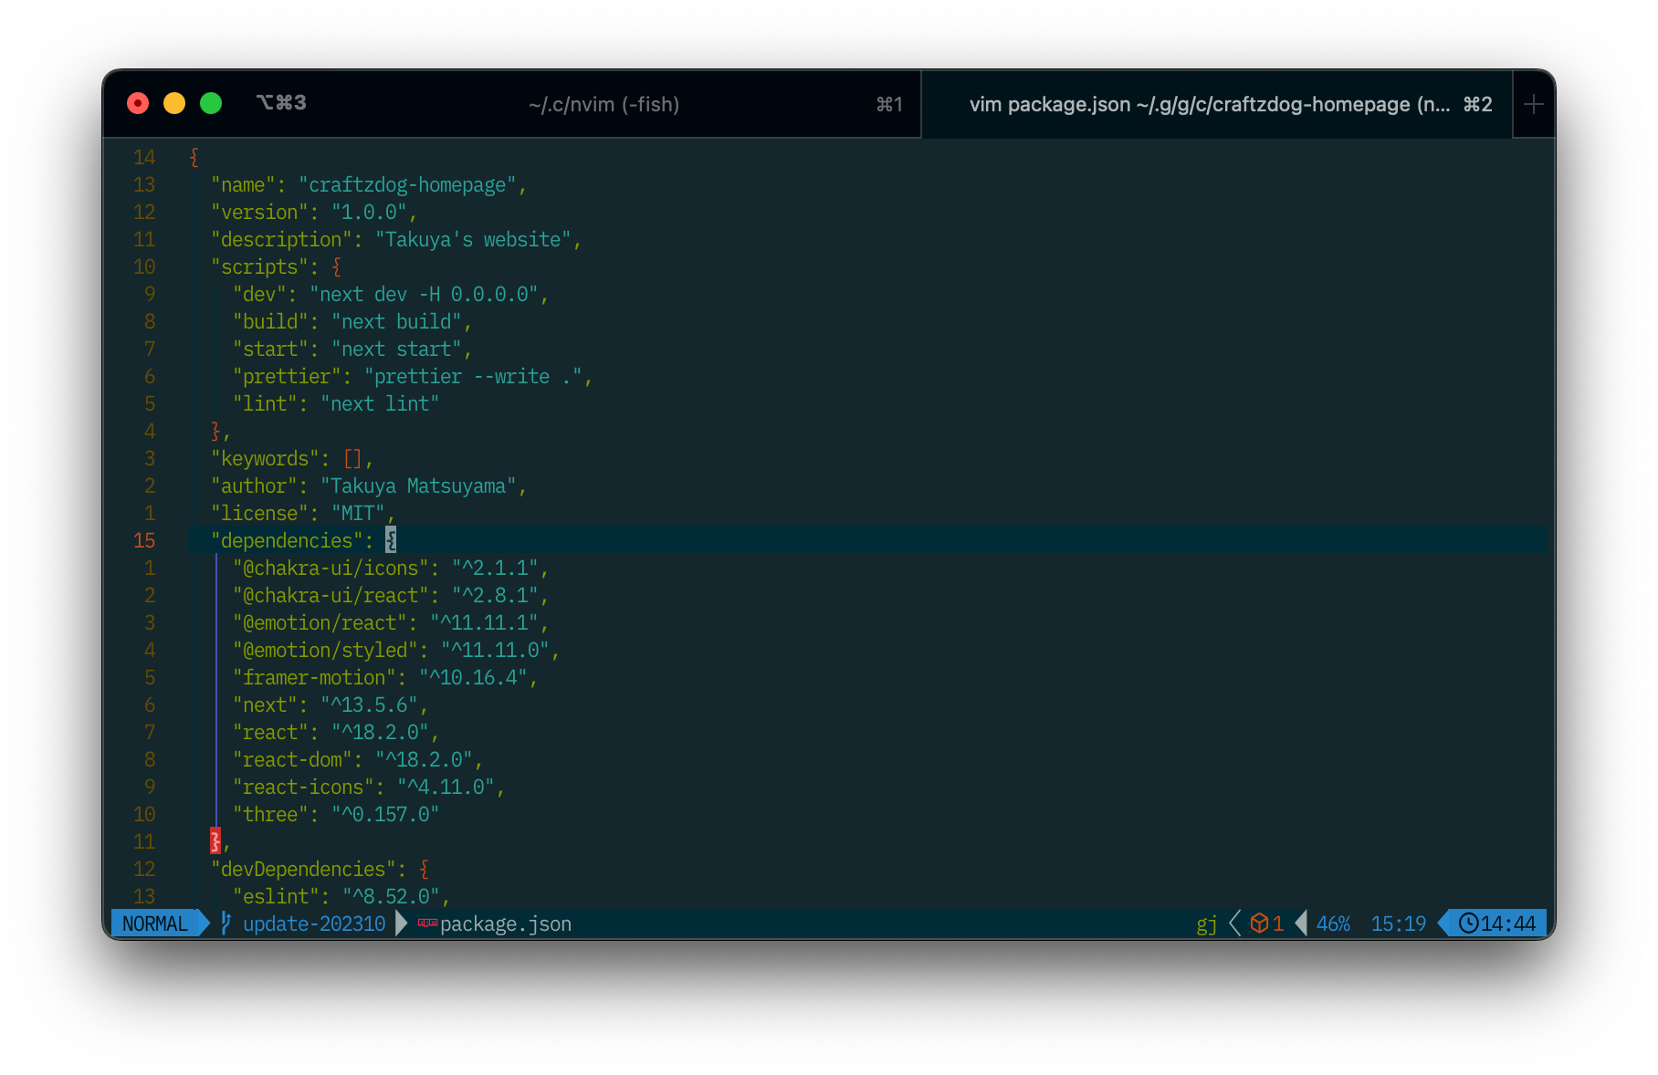Click the update-202310 branch name
Screen dimensions: 1658x1075
tap(314, 924)
